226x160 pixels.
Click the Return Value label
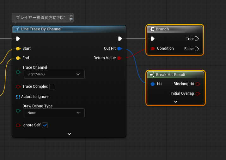[x=105, y=58]
